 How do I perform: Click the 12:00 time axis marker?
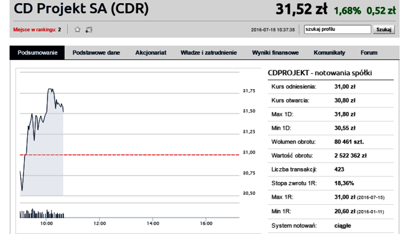[100, 223]
